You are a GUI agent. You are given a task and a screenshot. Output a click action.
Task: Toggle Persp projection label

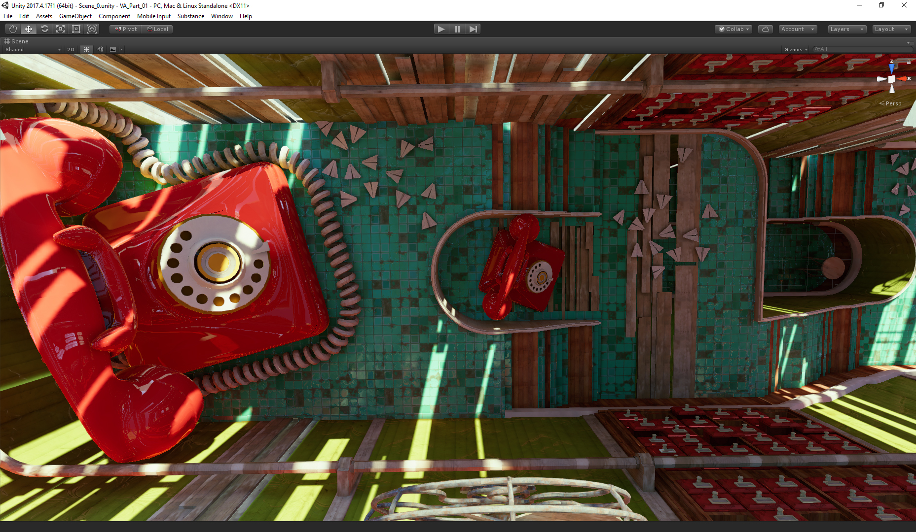click(x=890, y=103)
